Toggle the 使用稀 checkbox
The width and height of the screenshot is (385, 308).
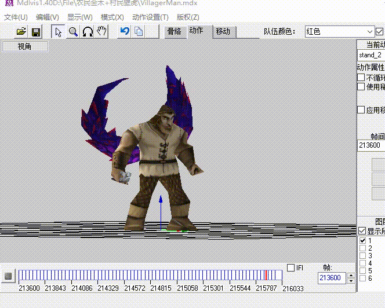[361, 87]
